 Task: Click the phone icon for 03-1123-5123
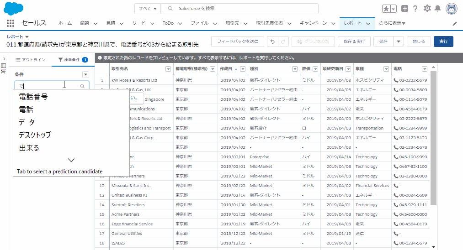396,138
